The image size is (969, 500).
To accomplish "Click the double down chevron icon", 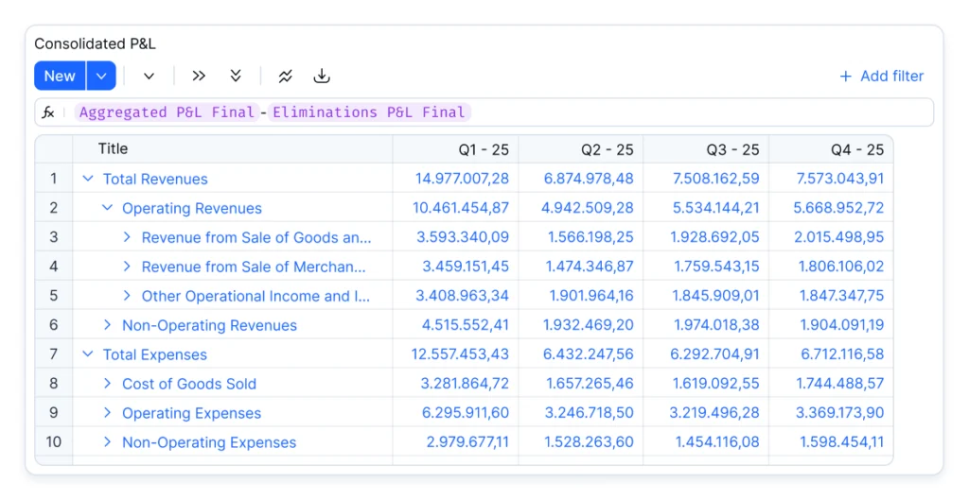I will click(236, 77).
